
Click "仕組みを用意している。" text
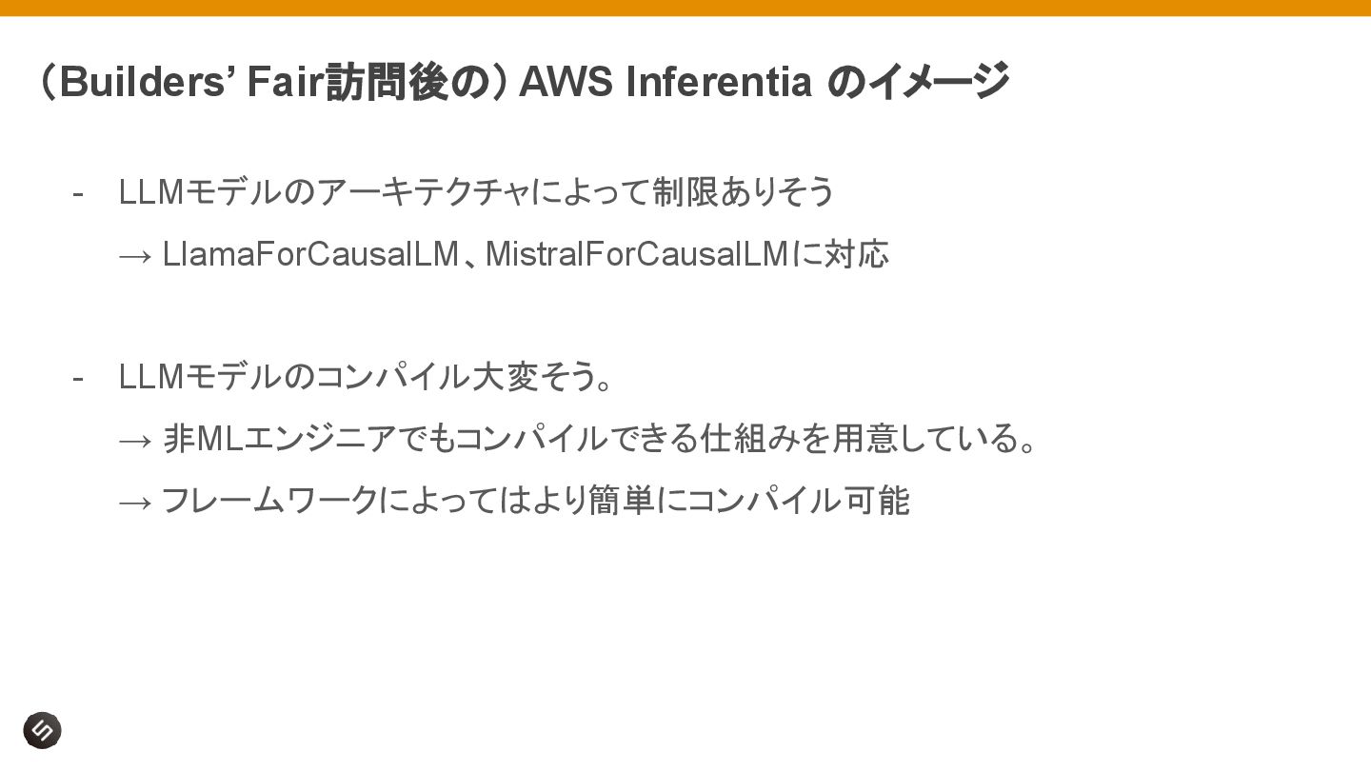pos(869,439)
